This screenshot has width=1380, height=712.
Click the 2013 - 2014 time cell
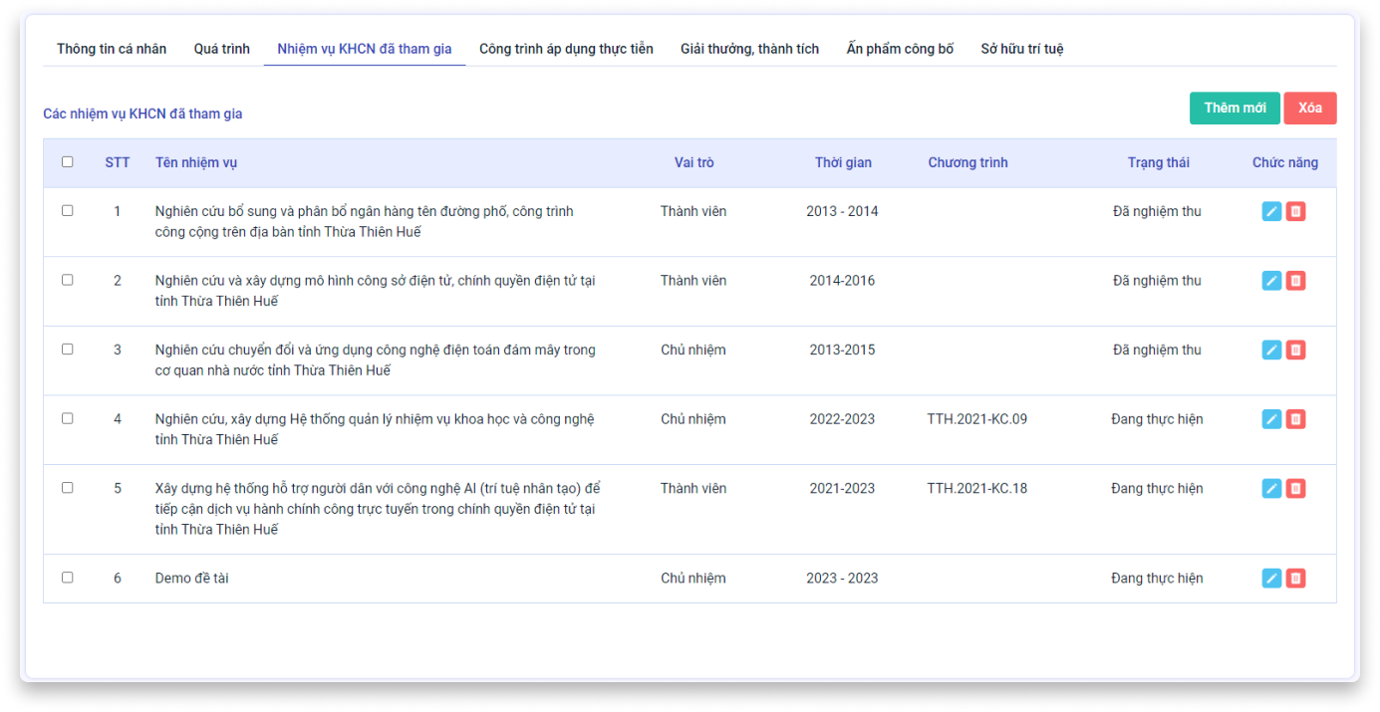[x=843, y=211]
